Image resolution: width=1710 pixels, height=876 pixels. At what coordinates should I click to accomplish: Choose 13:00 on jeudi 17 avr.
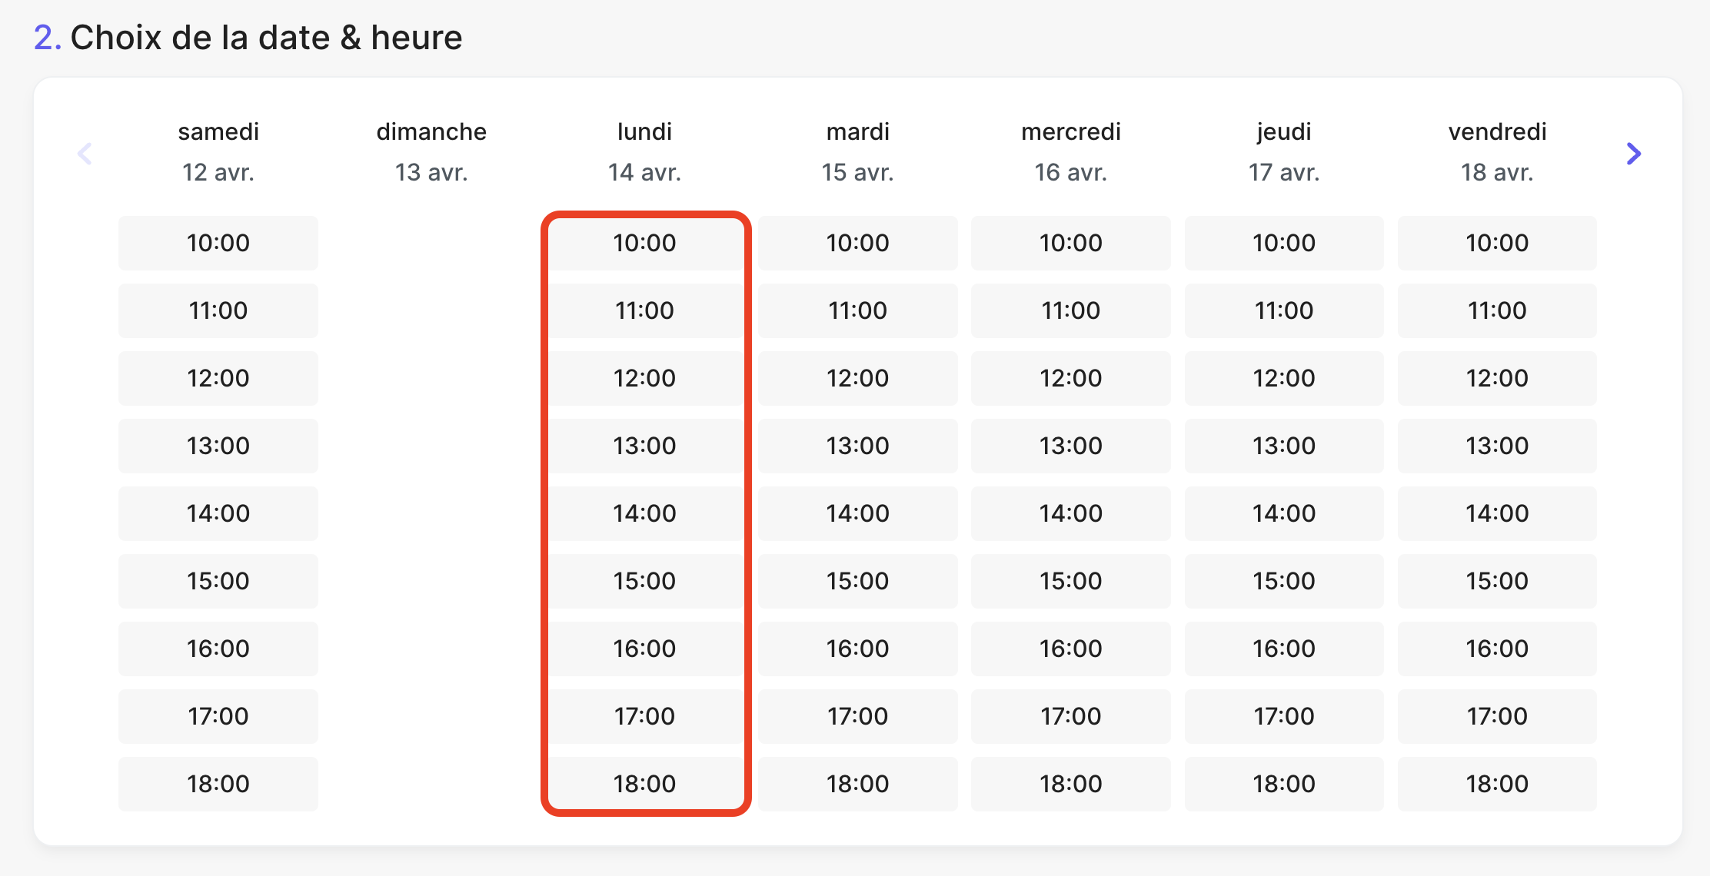click(x=1283, y=446)
